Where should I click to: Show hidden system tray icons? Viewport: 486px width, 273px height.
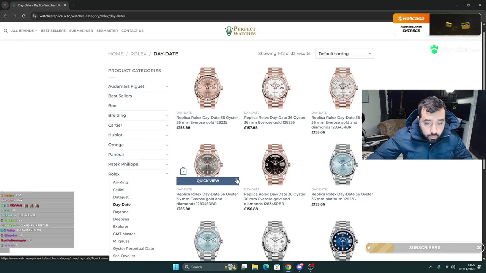point(431,267)
